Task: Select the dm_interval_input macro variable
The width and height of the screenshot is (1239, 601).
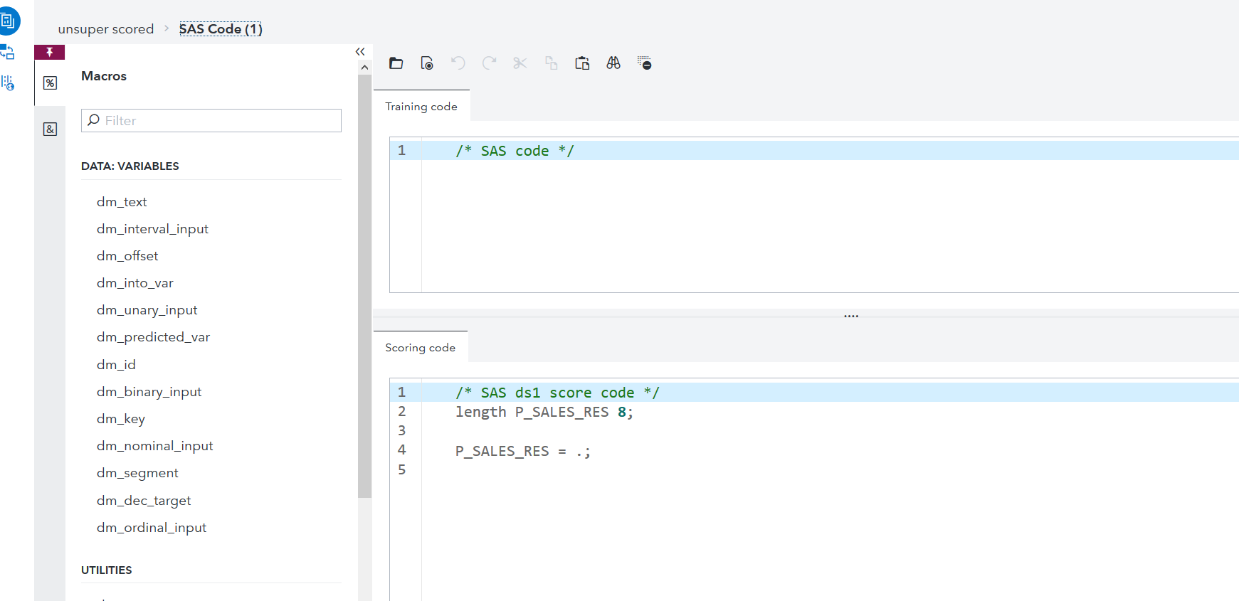Action: tap(152, 229)
